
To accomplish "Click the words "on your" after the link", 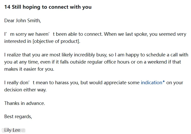I will click(x=175, y=83).
